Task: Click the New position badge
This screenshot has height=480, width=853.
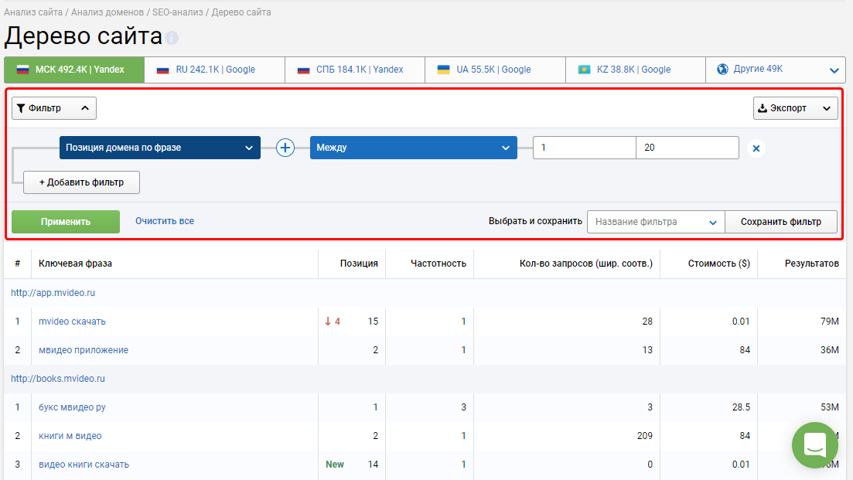Action: [335, 465]
